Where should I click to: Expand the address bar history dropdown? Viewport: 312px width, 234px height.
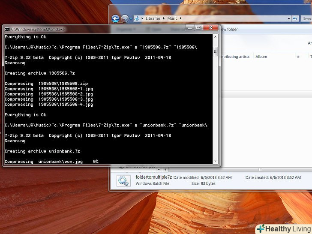[287, 18]
